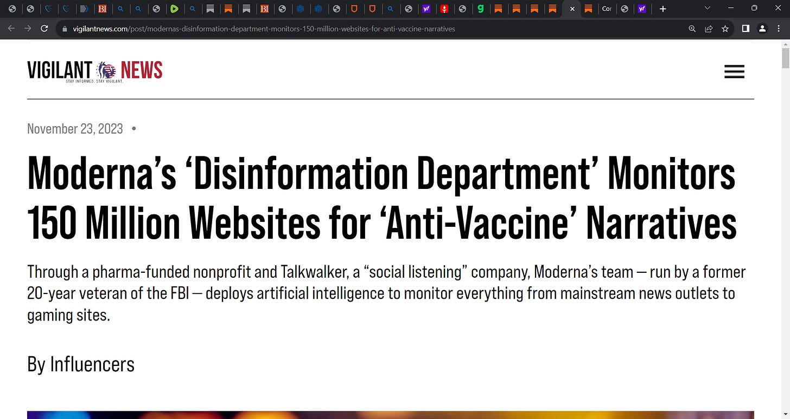Open the Chrome three-dot menu
This screenshot has height=419, width=790.
pos(779,29)
